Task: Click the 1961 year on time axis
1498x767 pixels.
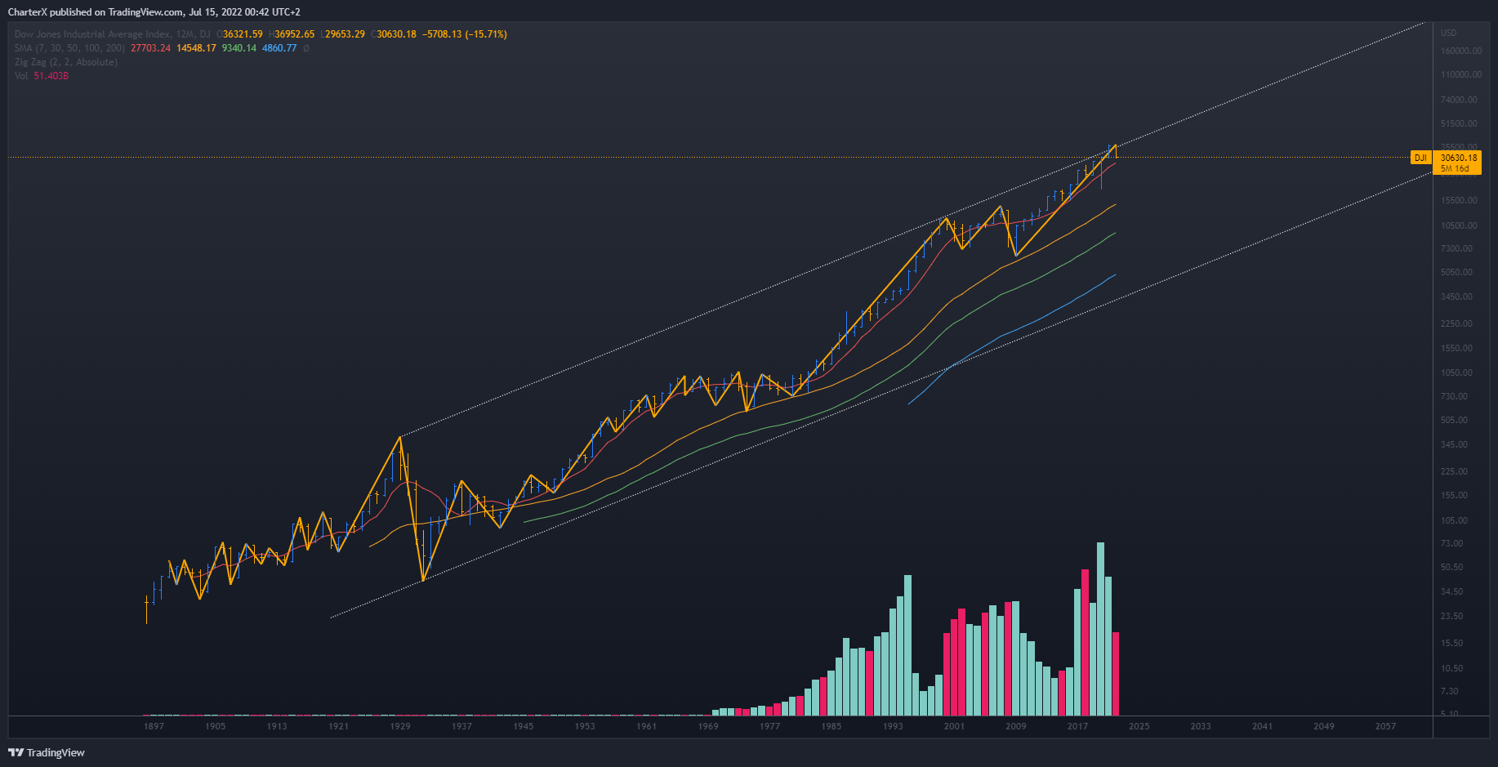Action: pyautogui.click(x=646, y=726)
